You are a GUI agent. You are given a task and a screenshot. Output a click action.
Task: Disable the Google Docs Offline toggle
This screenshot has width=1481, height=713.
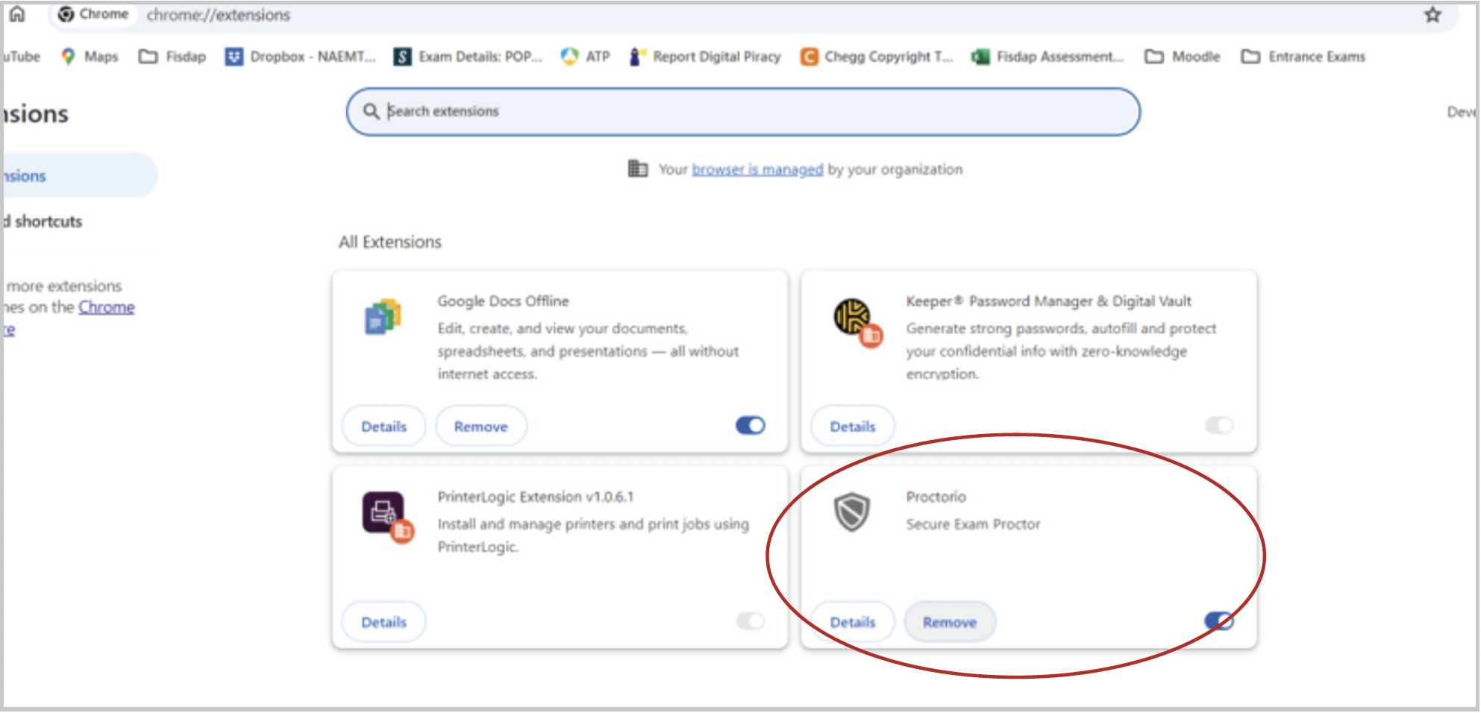coord(751,425)
